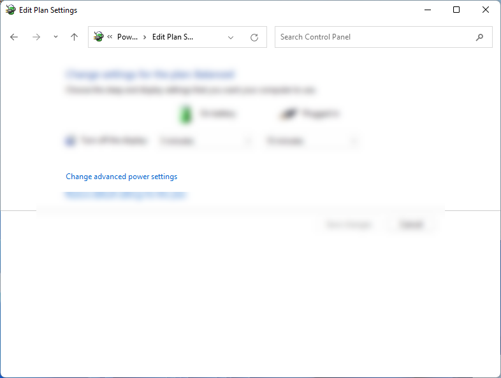Click the power options icon in the address bar
The height and width of the screenshot is (378, 501).
click(99, 37)
